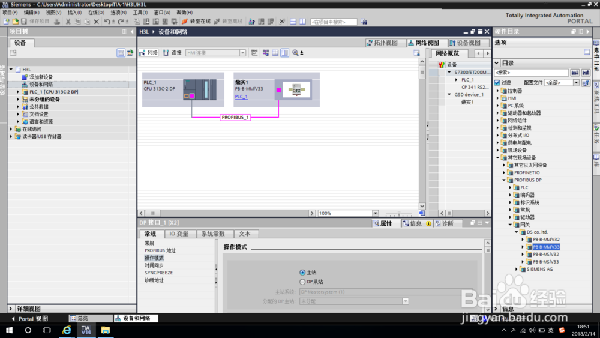Click the undo arrow icon

point(107,22)
